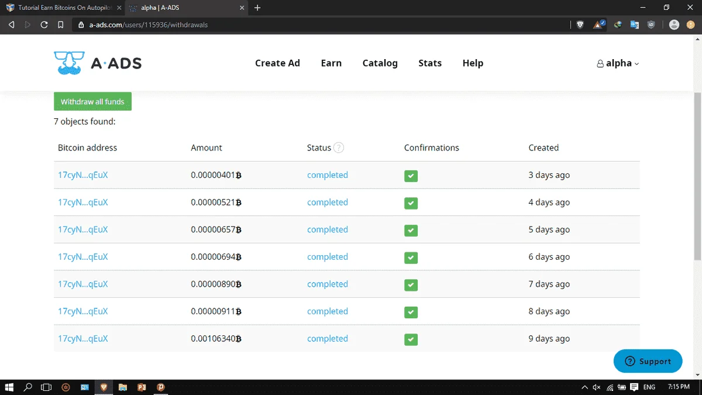The image size is (702, 395).
Task: Click Withdraw all funds button
Action: tap(92, 101)
